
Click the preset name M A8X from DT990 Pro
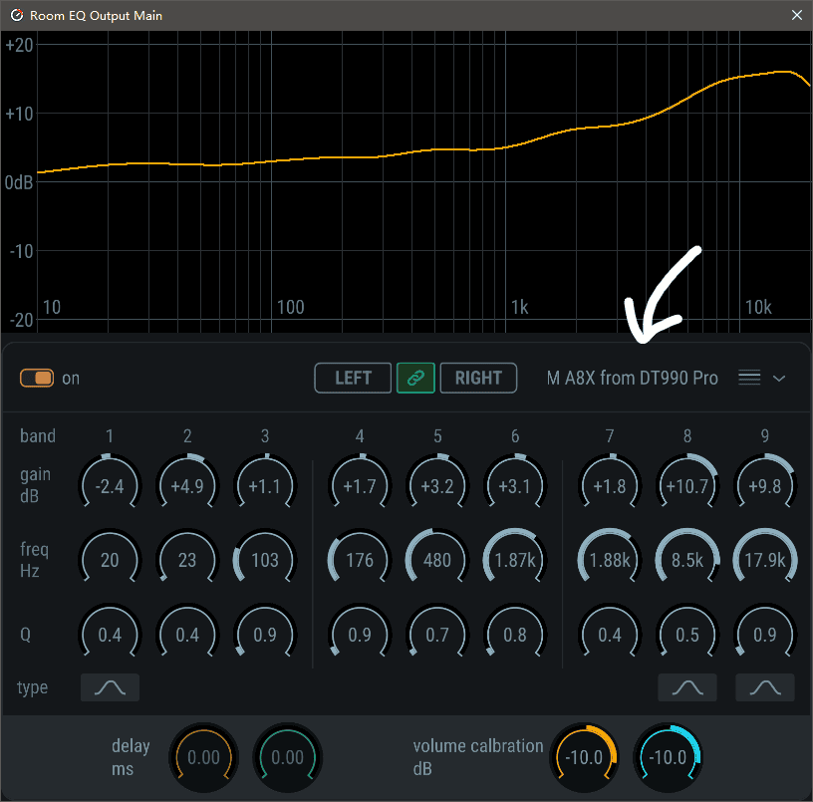point(632,379)
